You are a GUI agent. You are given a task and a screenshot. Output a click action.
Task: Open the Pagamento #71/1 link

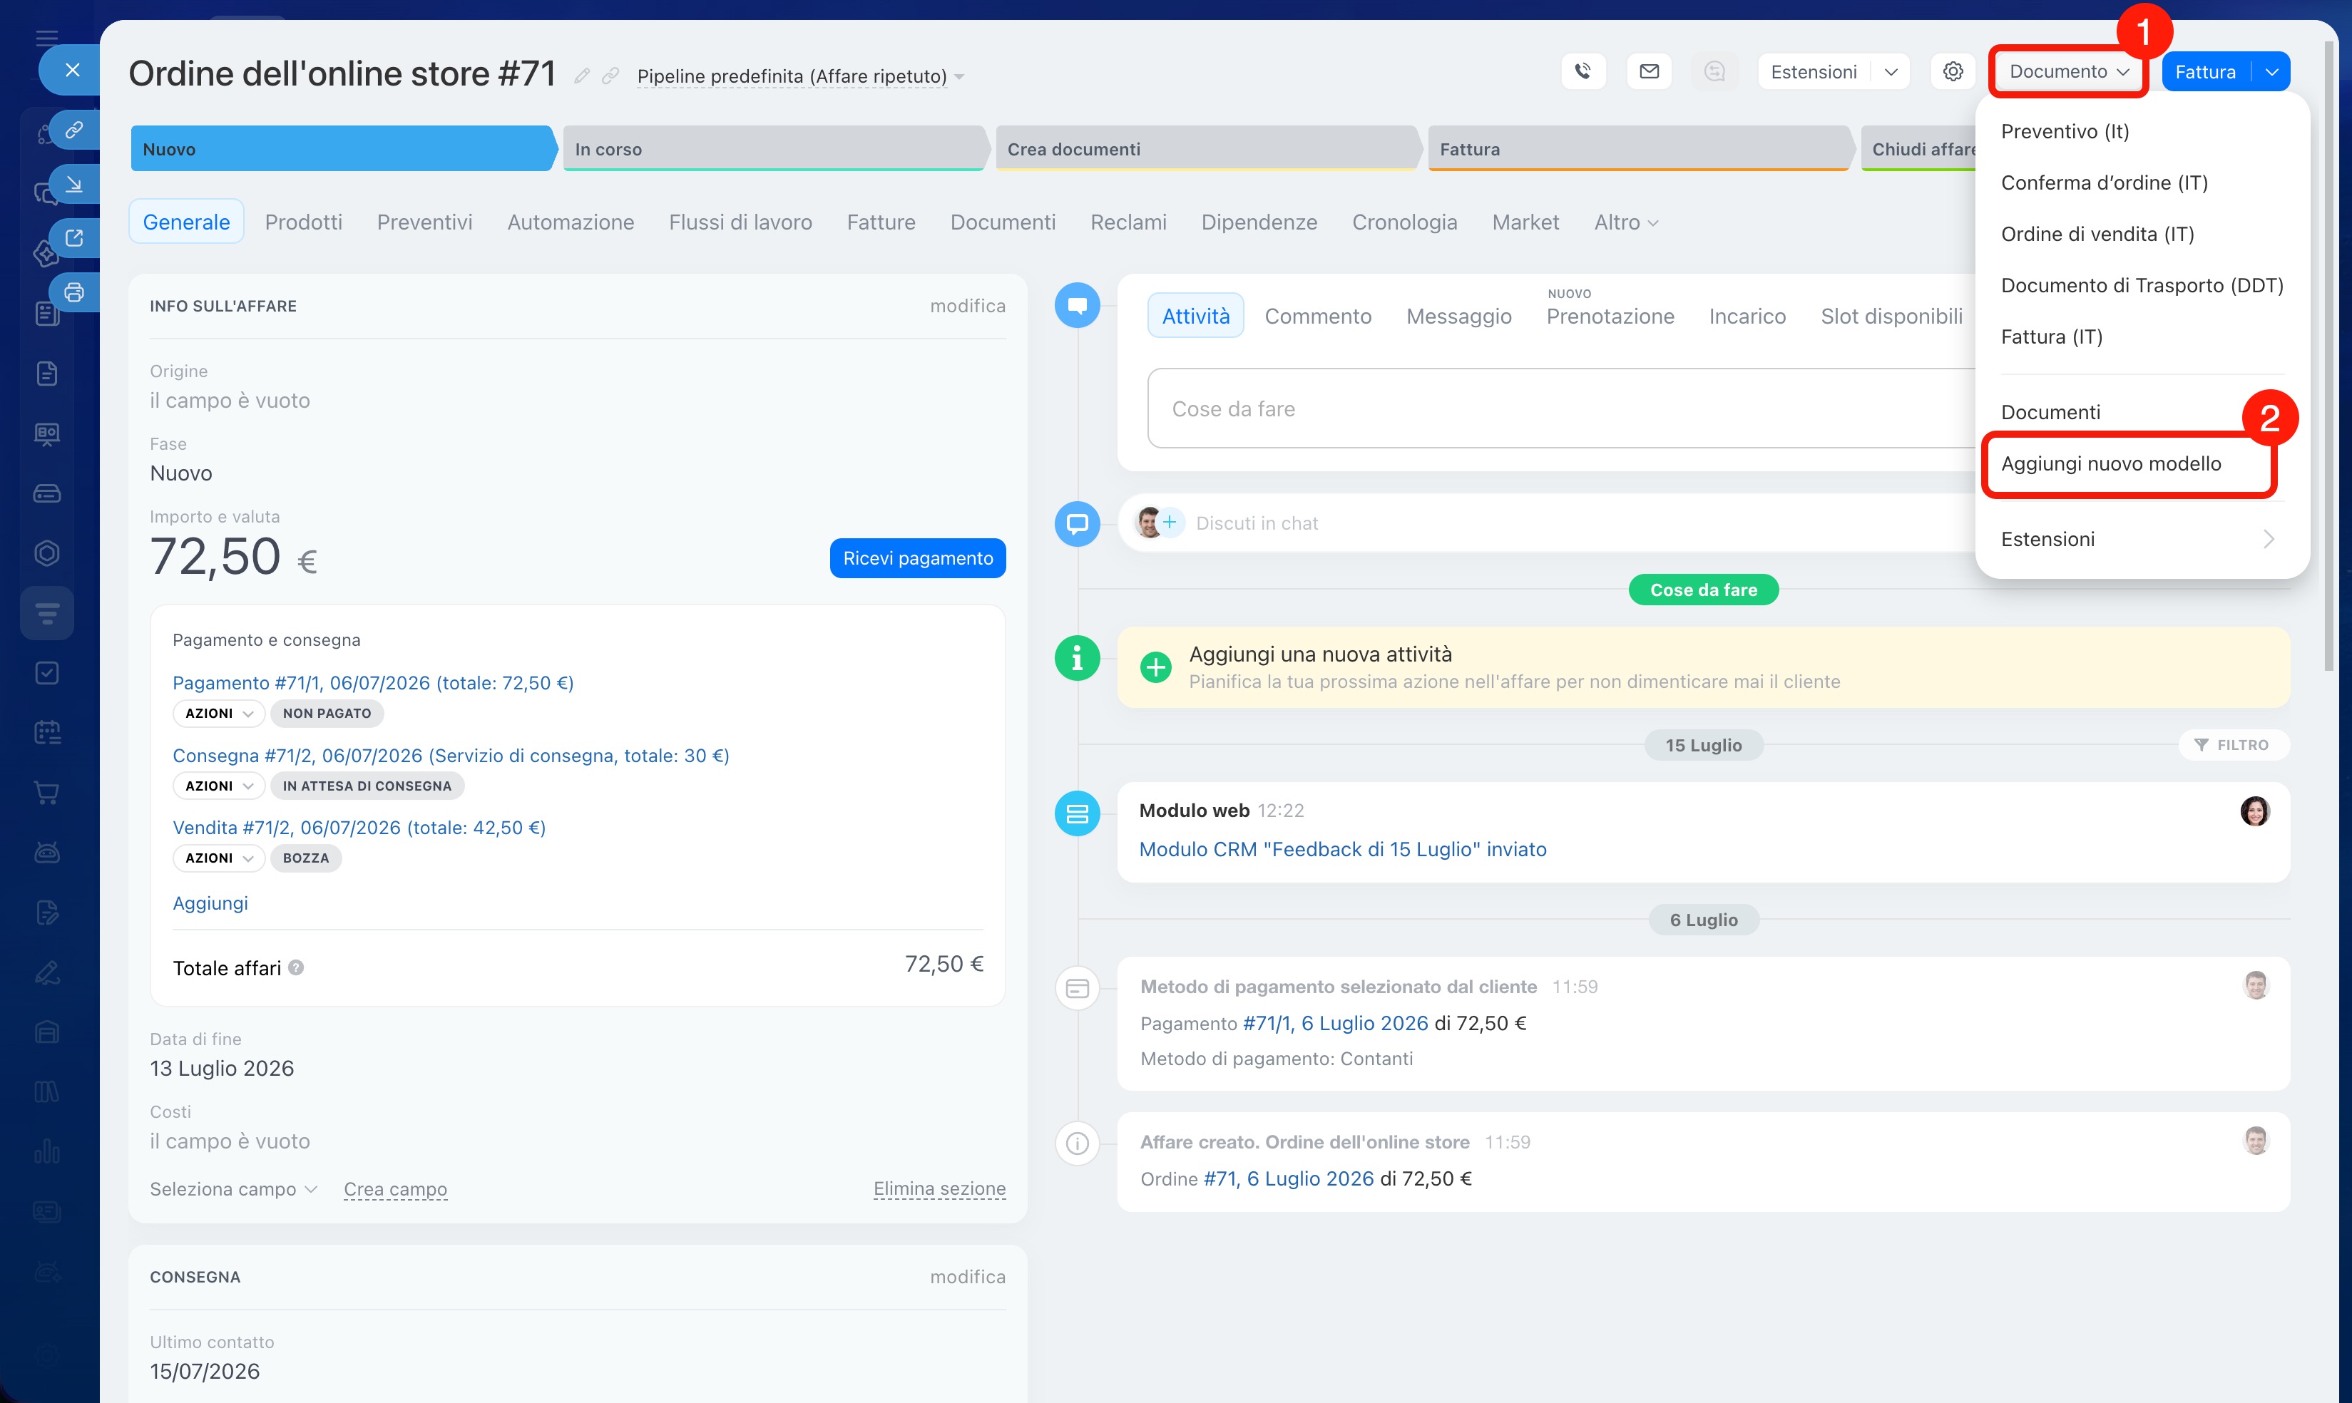pyautogui.click(x=372, y=682)
